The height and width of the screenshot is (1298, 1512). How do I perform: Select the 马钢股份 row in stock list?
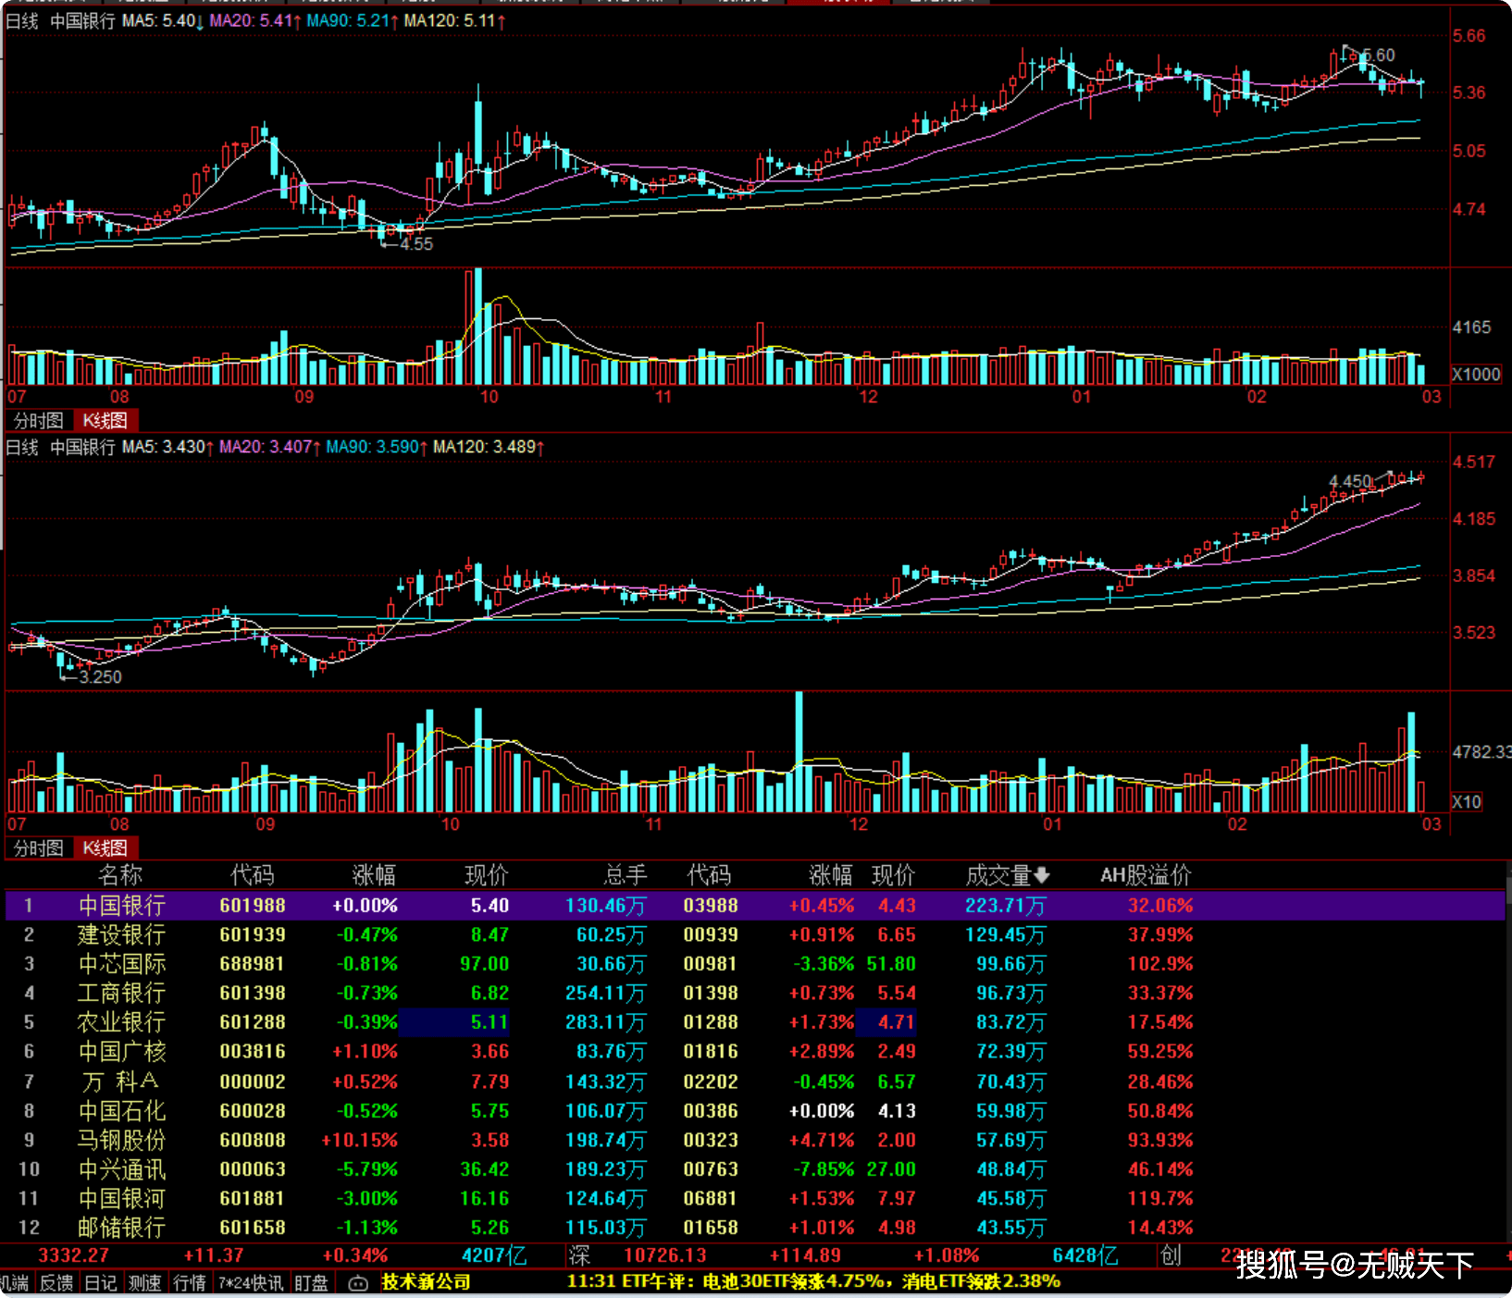(x=121, y=1141)
